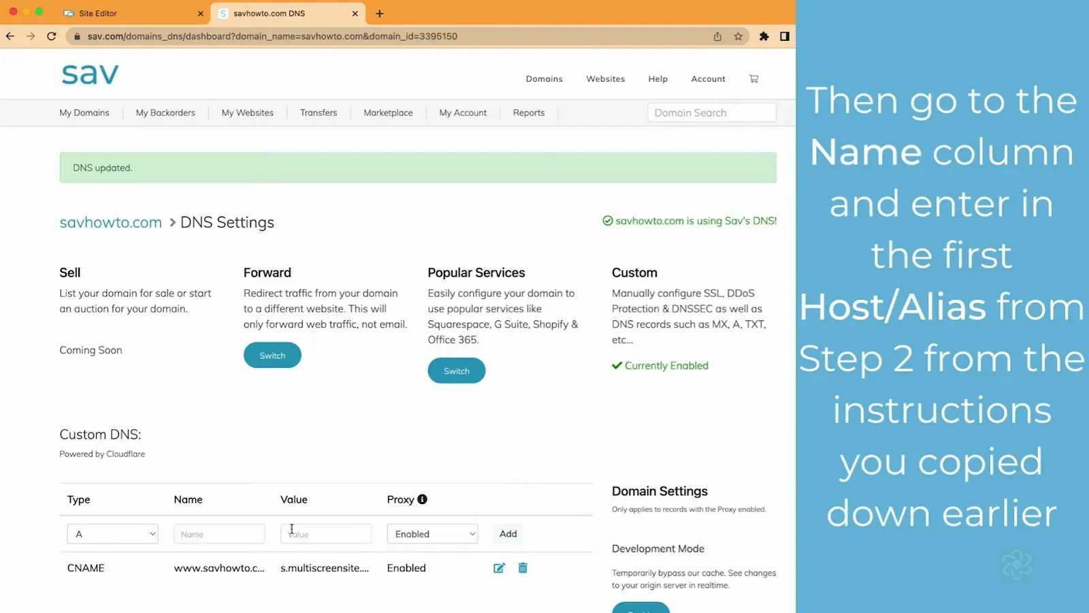Bookmark this page with the star icon
Viewport: 1089px width, 613px height.
[738, 36]
